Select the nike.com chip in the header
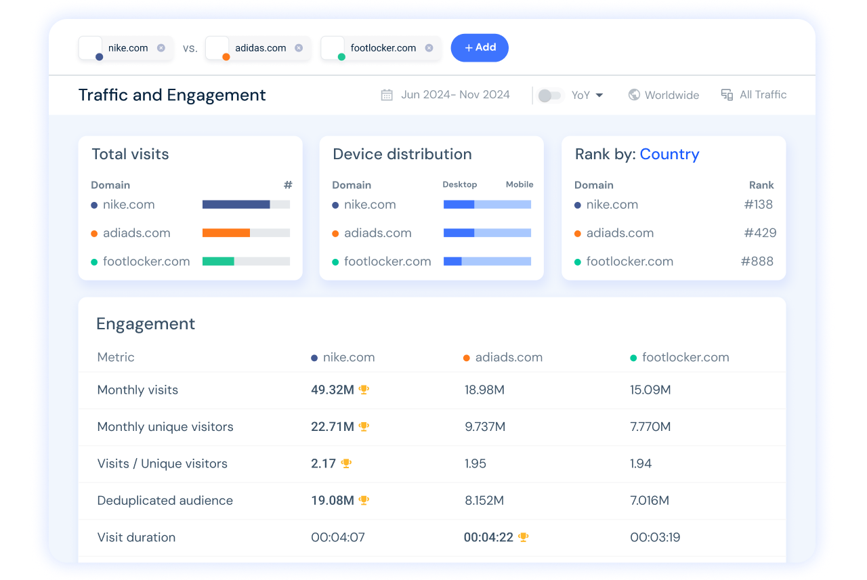 125,48
